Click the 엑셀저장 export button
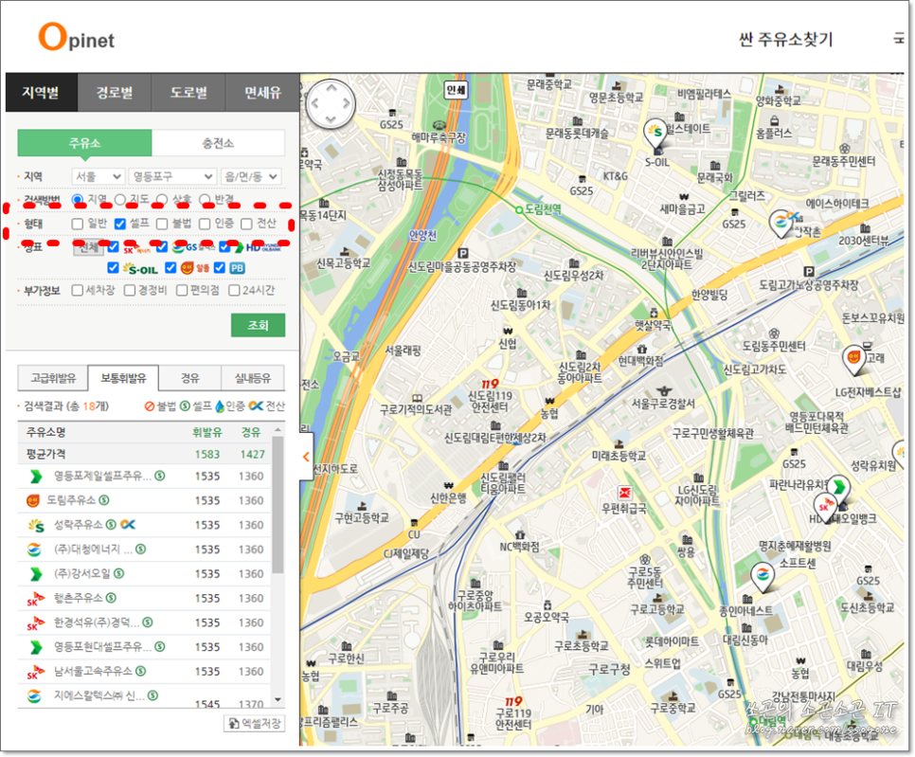The width and height of the screenshot is (915, 757). click(255, 724)
